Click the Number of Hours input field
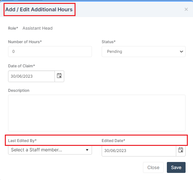 50,52
